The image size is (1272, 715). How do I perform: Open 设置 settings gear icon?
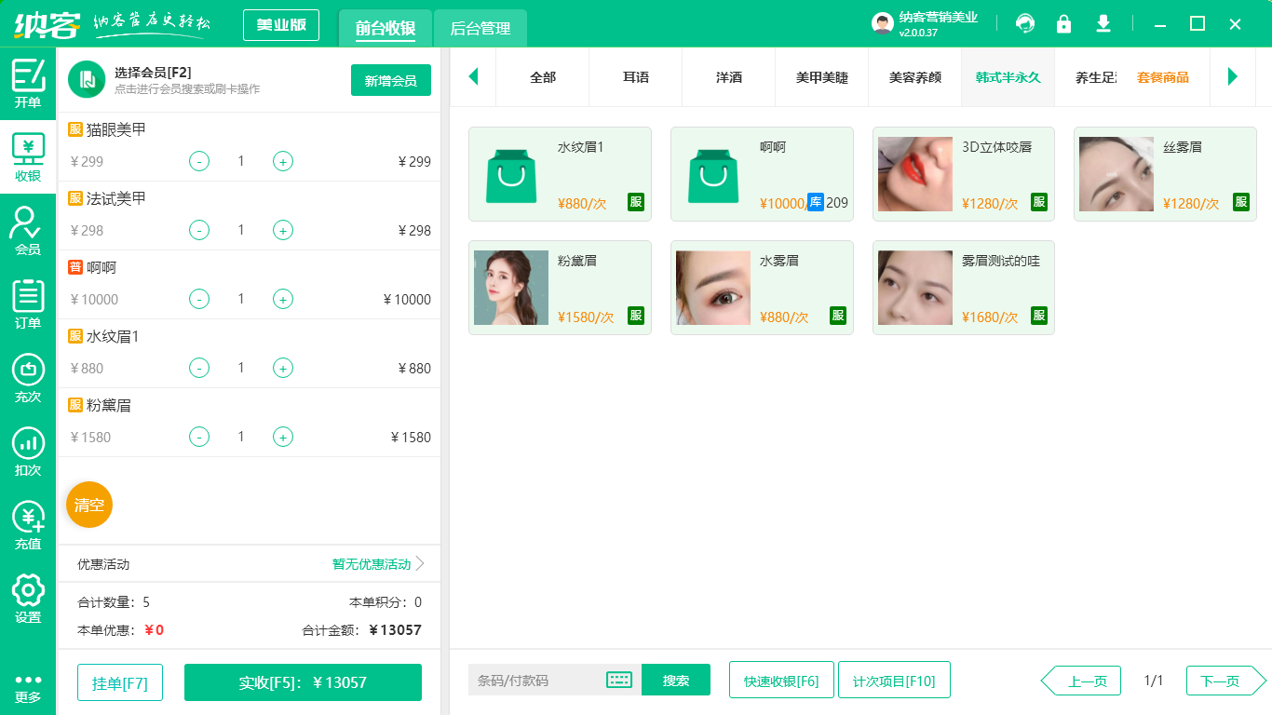click(28, 598)
